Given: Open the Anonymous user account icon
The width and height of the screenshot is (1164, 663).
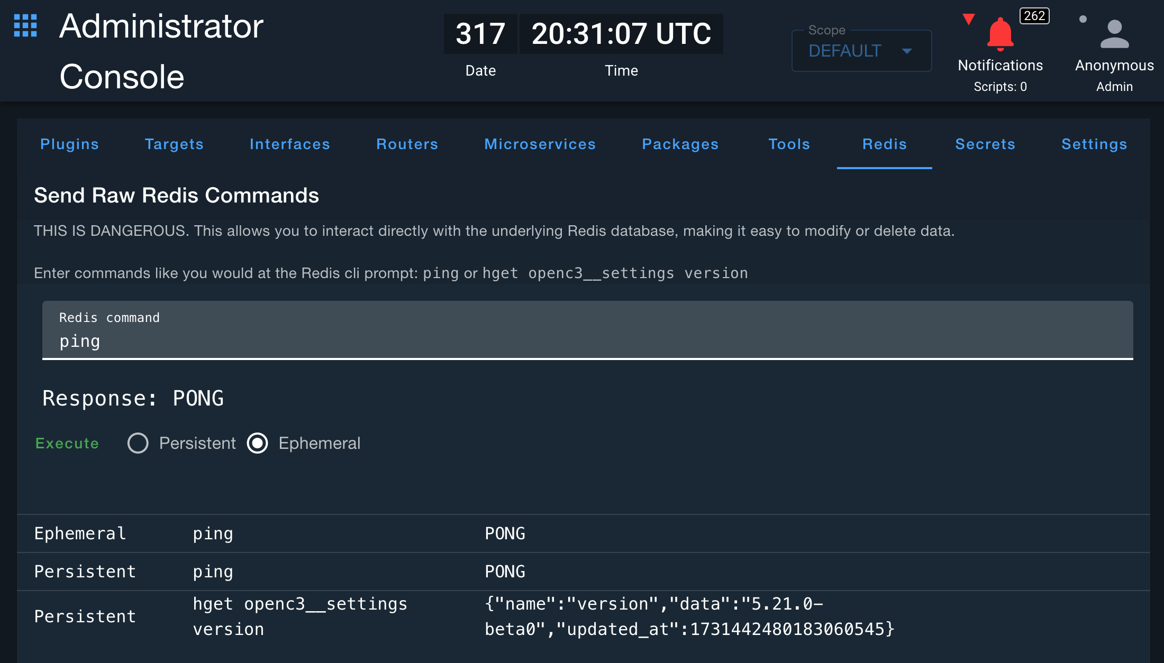Looking at the screenshot, I should [x=1114, y=34].
